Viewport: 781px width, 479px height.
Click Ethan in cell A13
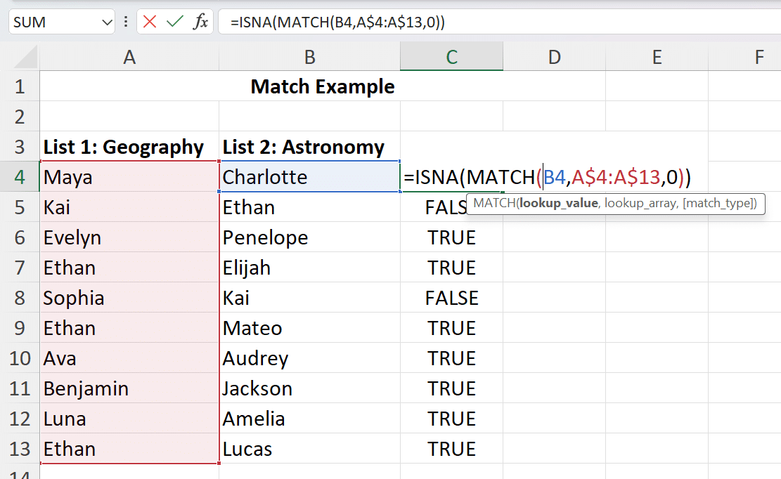click(129, 449)
